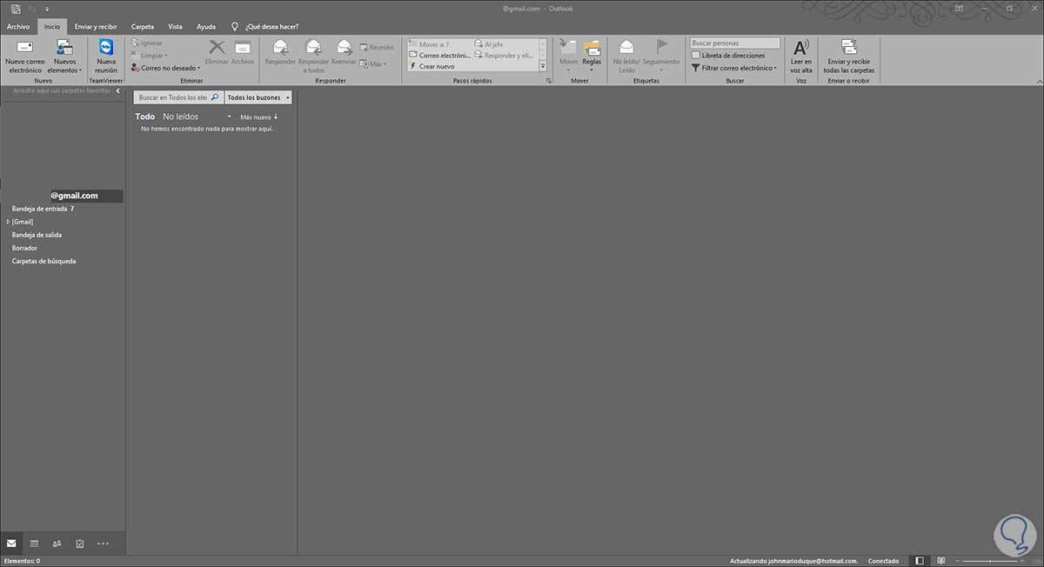Click the Buscar personas field
The height and width of the screenshot is (567, 1044).
click(735, 43)
